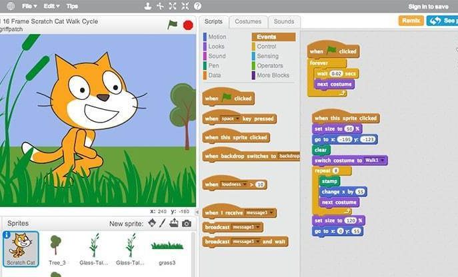Click x -195 field in go to block
Screen dimensions: 458x277
[x=345, y=140]
